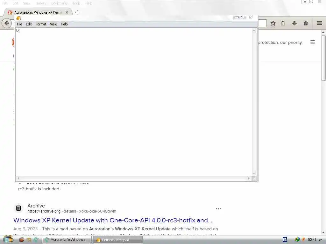Open a new browser tab with plus icon
Viewport: 326px width, 244px height.
pos(77,12)
